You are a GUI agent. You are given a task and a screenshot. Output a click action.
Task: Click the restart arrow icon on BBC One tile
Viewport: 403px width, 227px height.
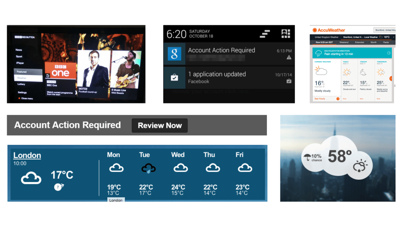tap(48, 76)
